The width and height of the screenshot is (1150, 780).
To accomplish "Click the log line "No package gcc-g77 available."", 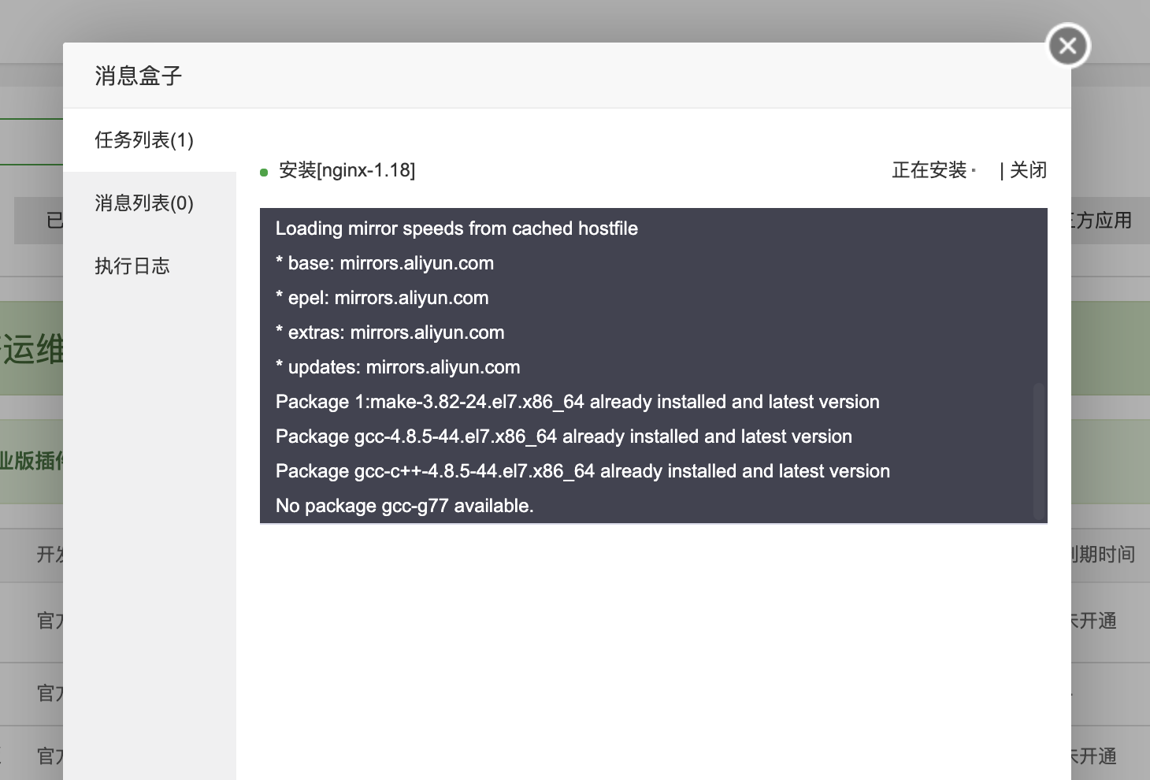I will 405,506.
